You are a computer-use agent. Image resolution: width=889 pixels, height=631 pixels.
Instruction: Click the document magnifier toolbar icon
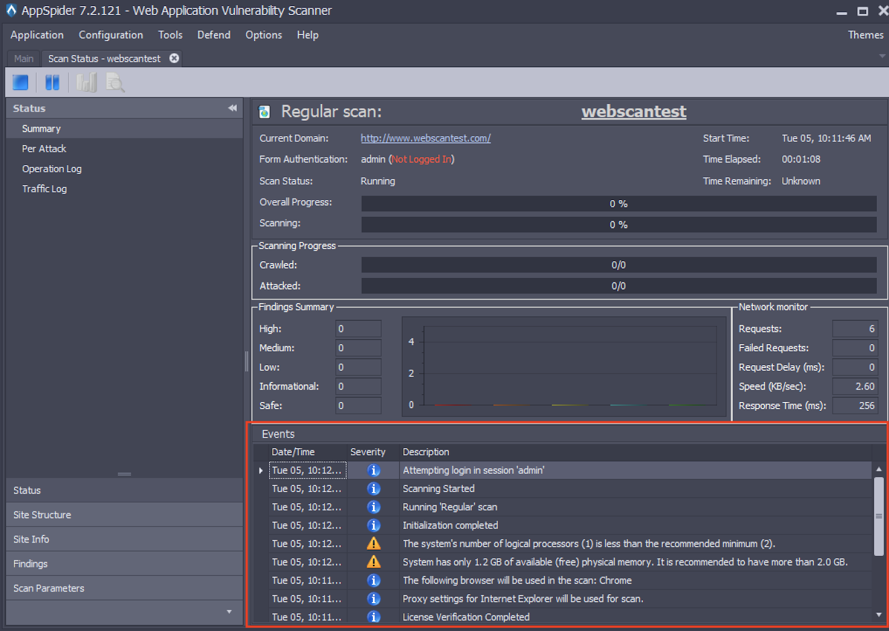coord(115,83)
